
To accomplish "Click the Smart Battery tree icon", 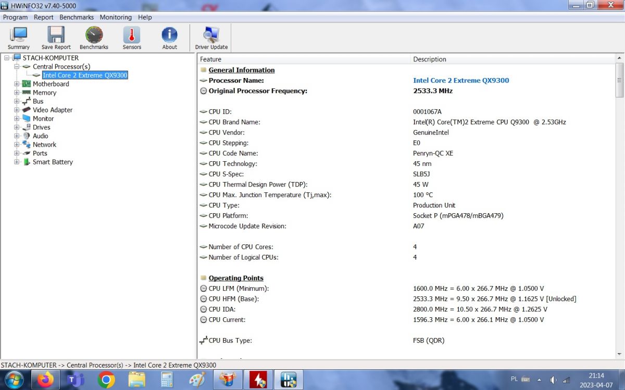I will (x=27, y=162).
